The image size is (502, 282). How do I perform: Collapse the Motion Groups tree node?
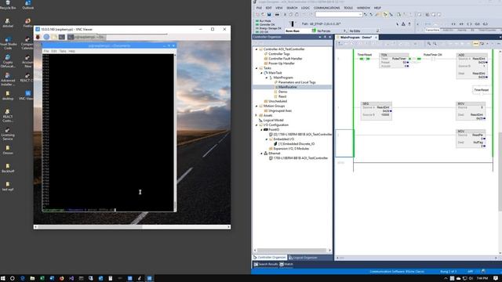click(x=256, y=106)
